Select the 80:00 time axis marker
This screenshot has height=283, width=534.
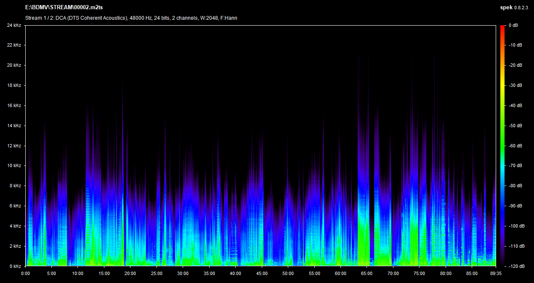pos(446,273)
